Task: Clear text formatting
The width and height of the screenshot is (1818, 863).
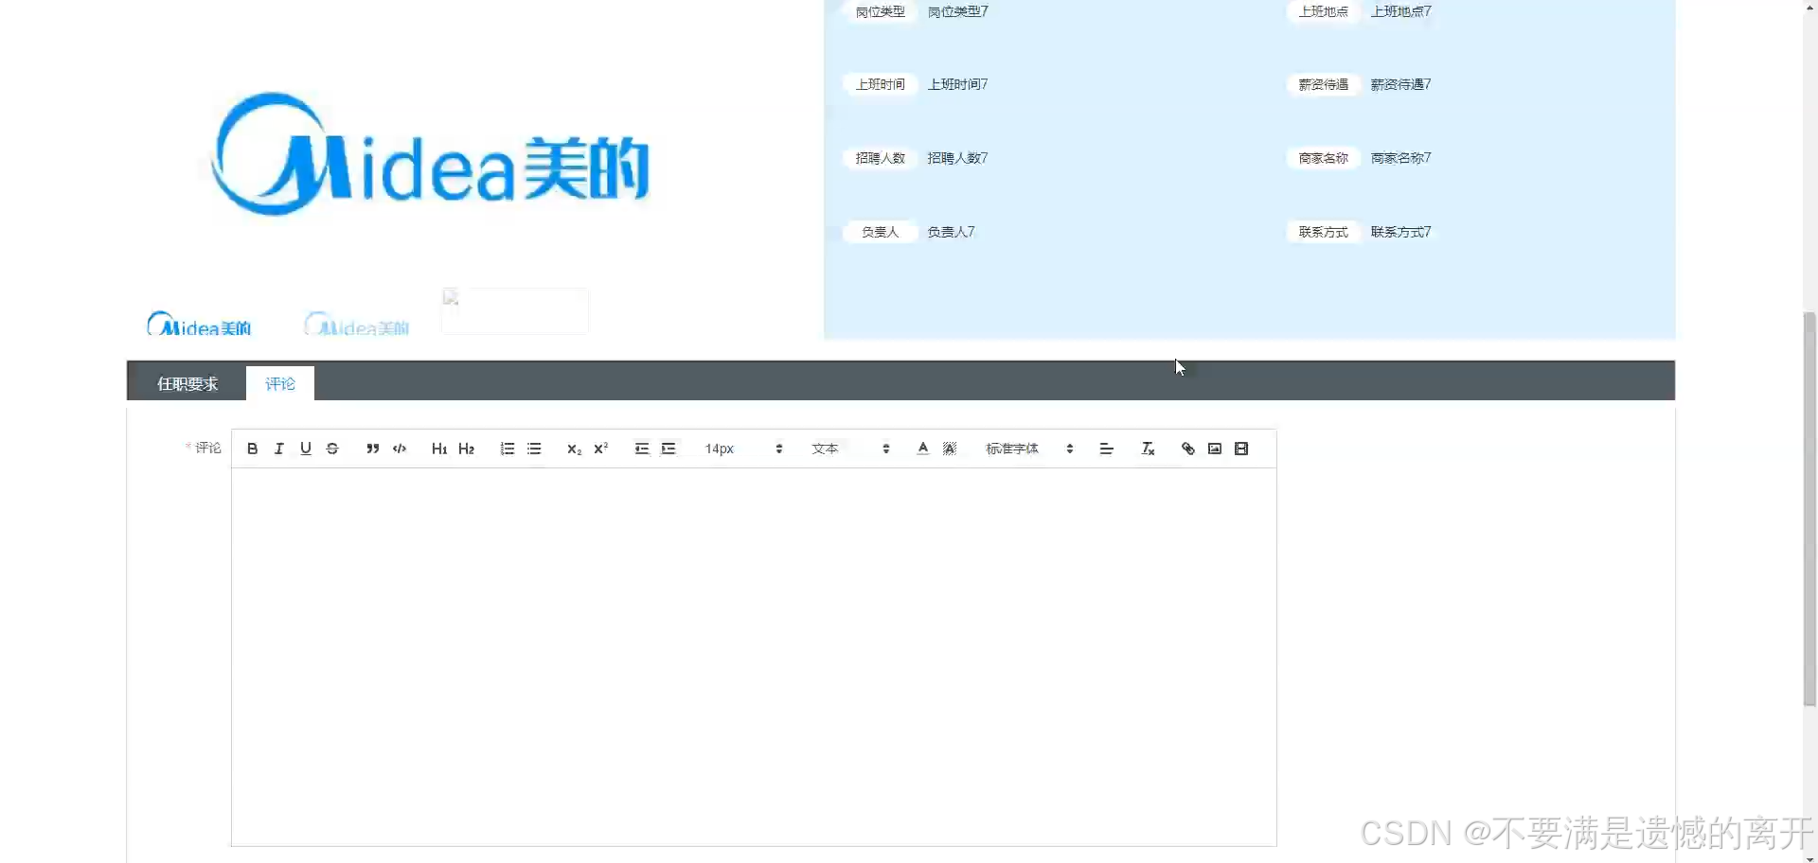Action: [x=1148, y=449]
